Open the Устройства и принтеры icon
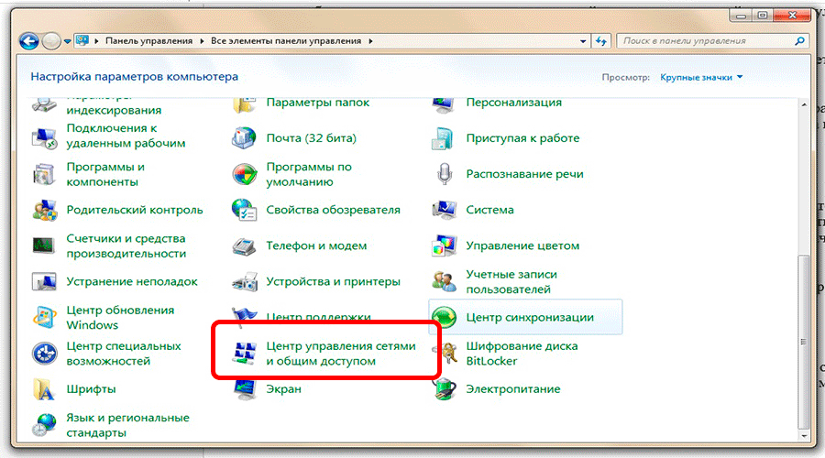Viewport: 825px width, 458px height. [x=244, y=282]
